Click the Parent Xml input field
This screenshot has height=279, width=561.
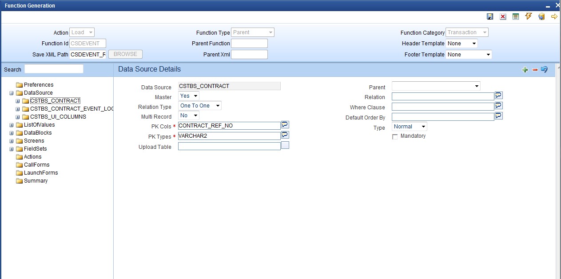[249, 55]
